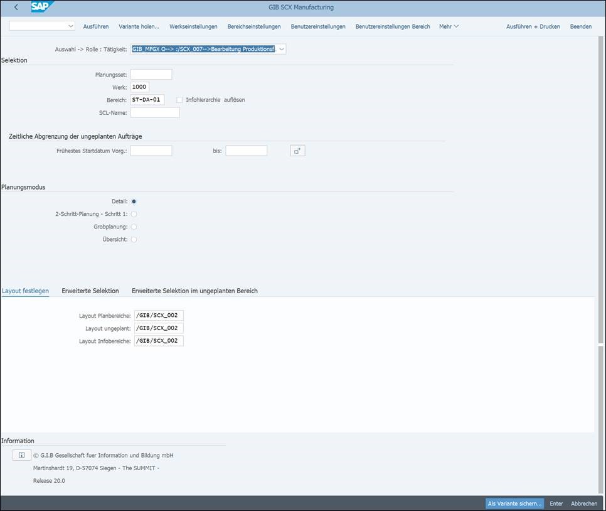This screenshot has height=511, width=606.
Task: Expand the Rolle Tätigkeit dropdown
Action: tap(281, 49)
